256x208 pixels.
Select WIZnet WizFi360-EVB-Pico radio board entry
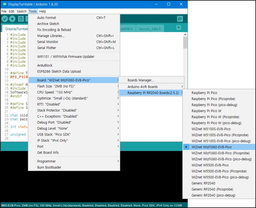coord(219,147)
